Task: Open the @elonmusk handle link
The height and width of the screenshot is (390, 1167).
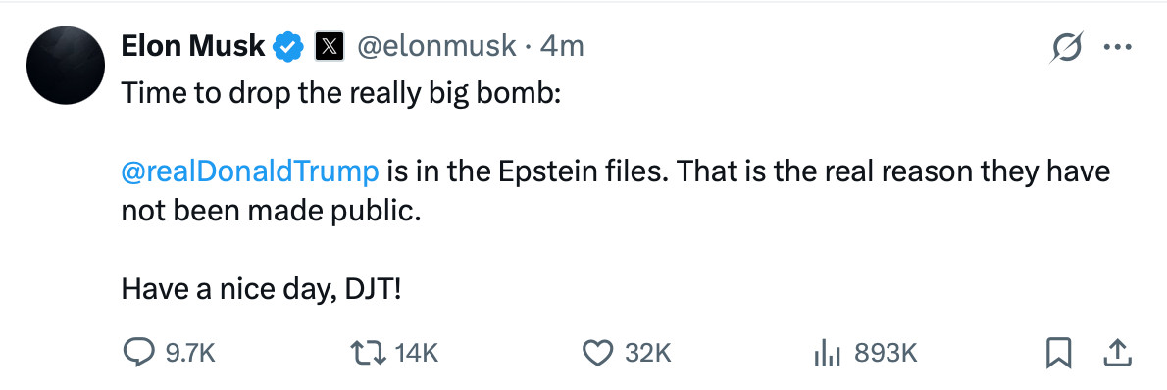Action: 437,47
